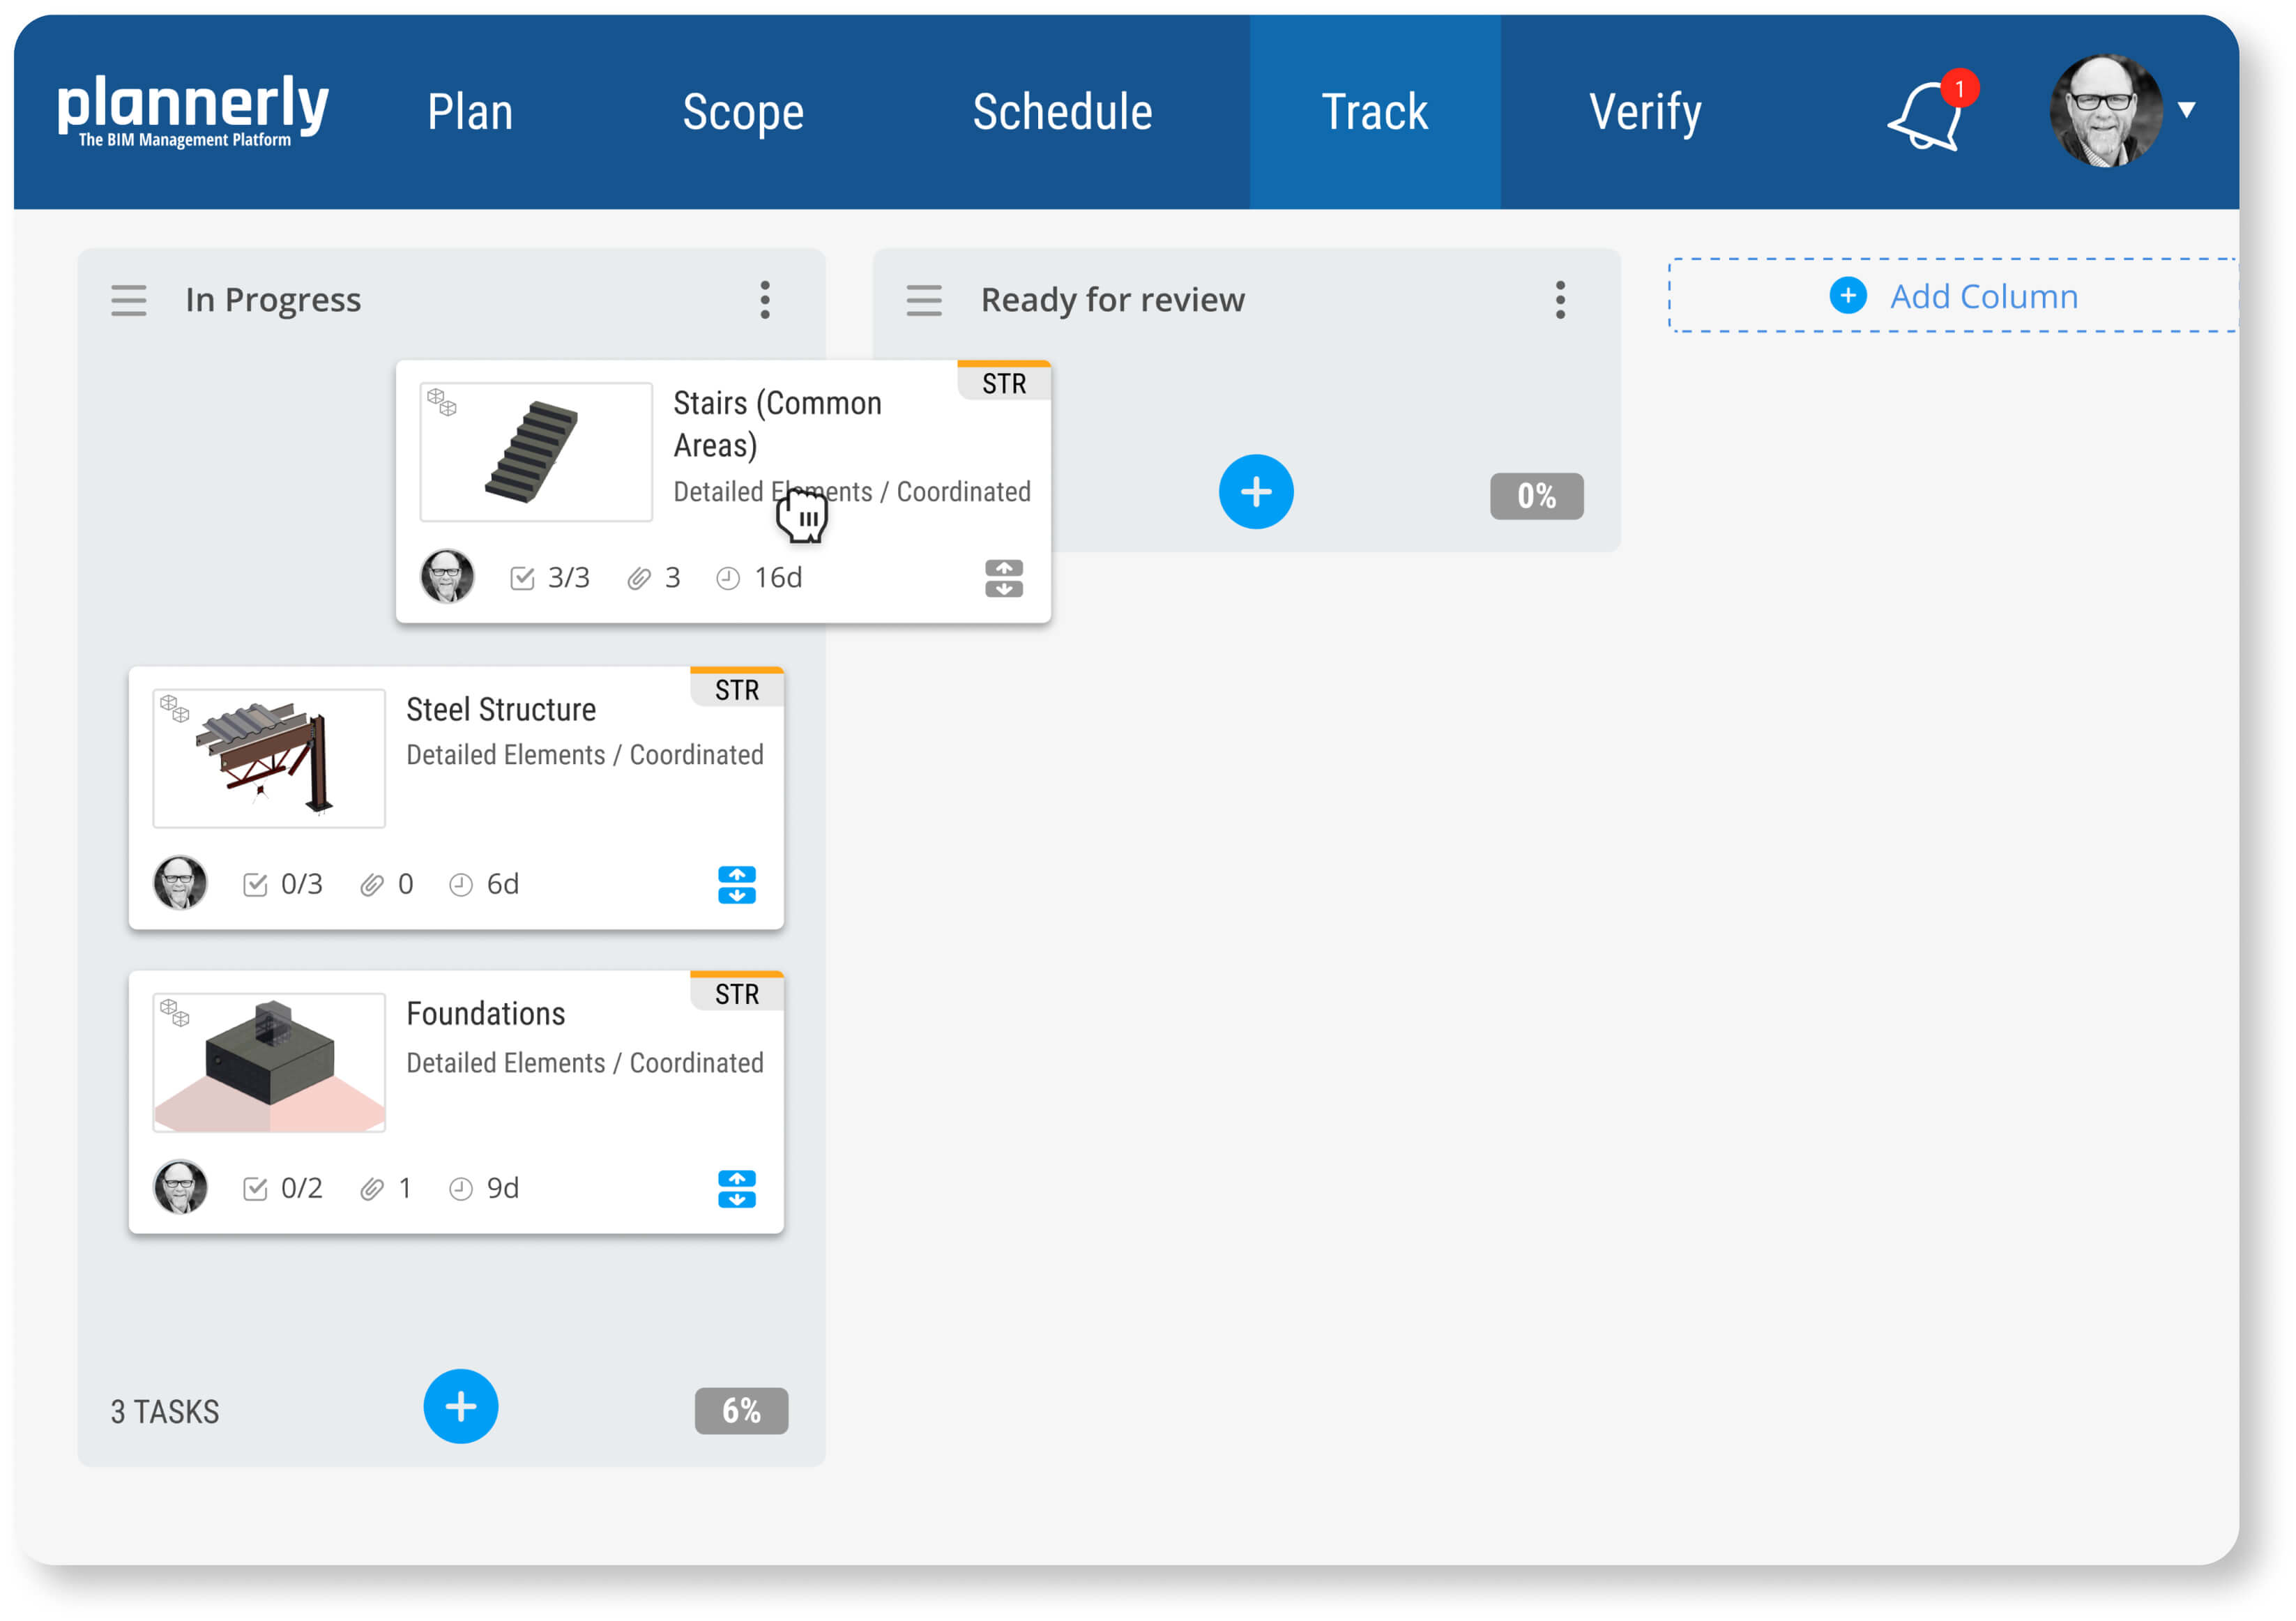Add a task to In Progress column
Image resolution: width=2296 pixels, height=1621 pixels.
[x=460, y=1406]
